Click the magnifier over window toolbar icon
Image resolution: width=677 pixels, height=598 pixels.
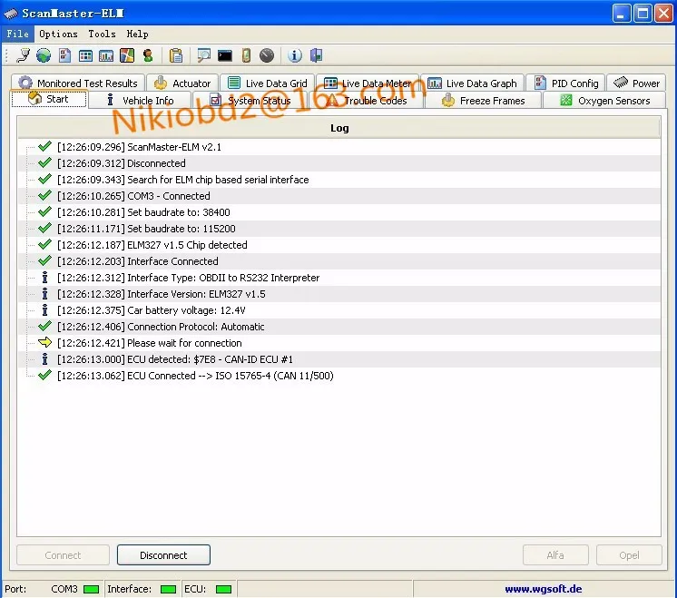pos(203,55)
